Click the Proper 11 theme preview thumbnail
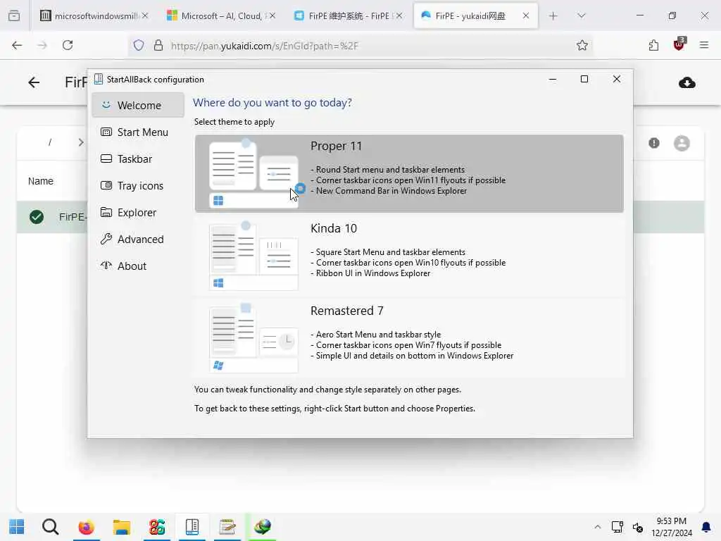Screen dimensions: 721x541 click(253, 173)
